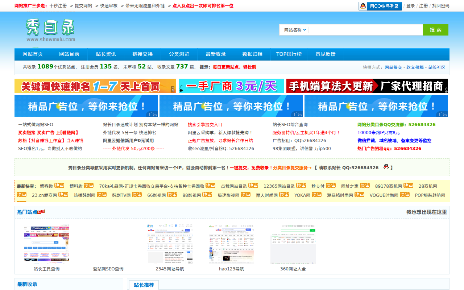Viewport: 464px width, 290px height.
Task: Open the 注册 link in top bar
Action: coord(423,6)
